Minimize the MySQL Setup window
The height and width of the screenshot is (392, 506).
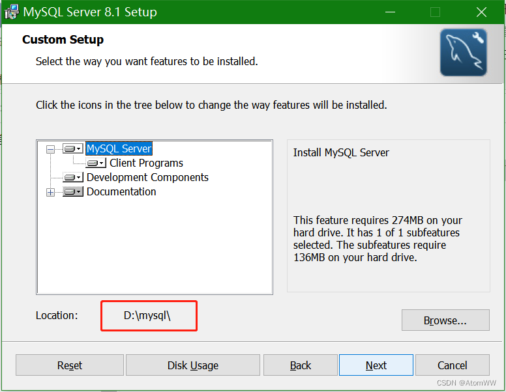[x=390, y=12]
